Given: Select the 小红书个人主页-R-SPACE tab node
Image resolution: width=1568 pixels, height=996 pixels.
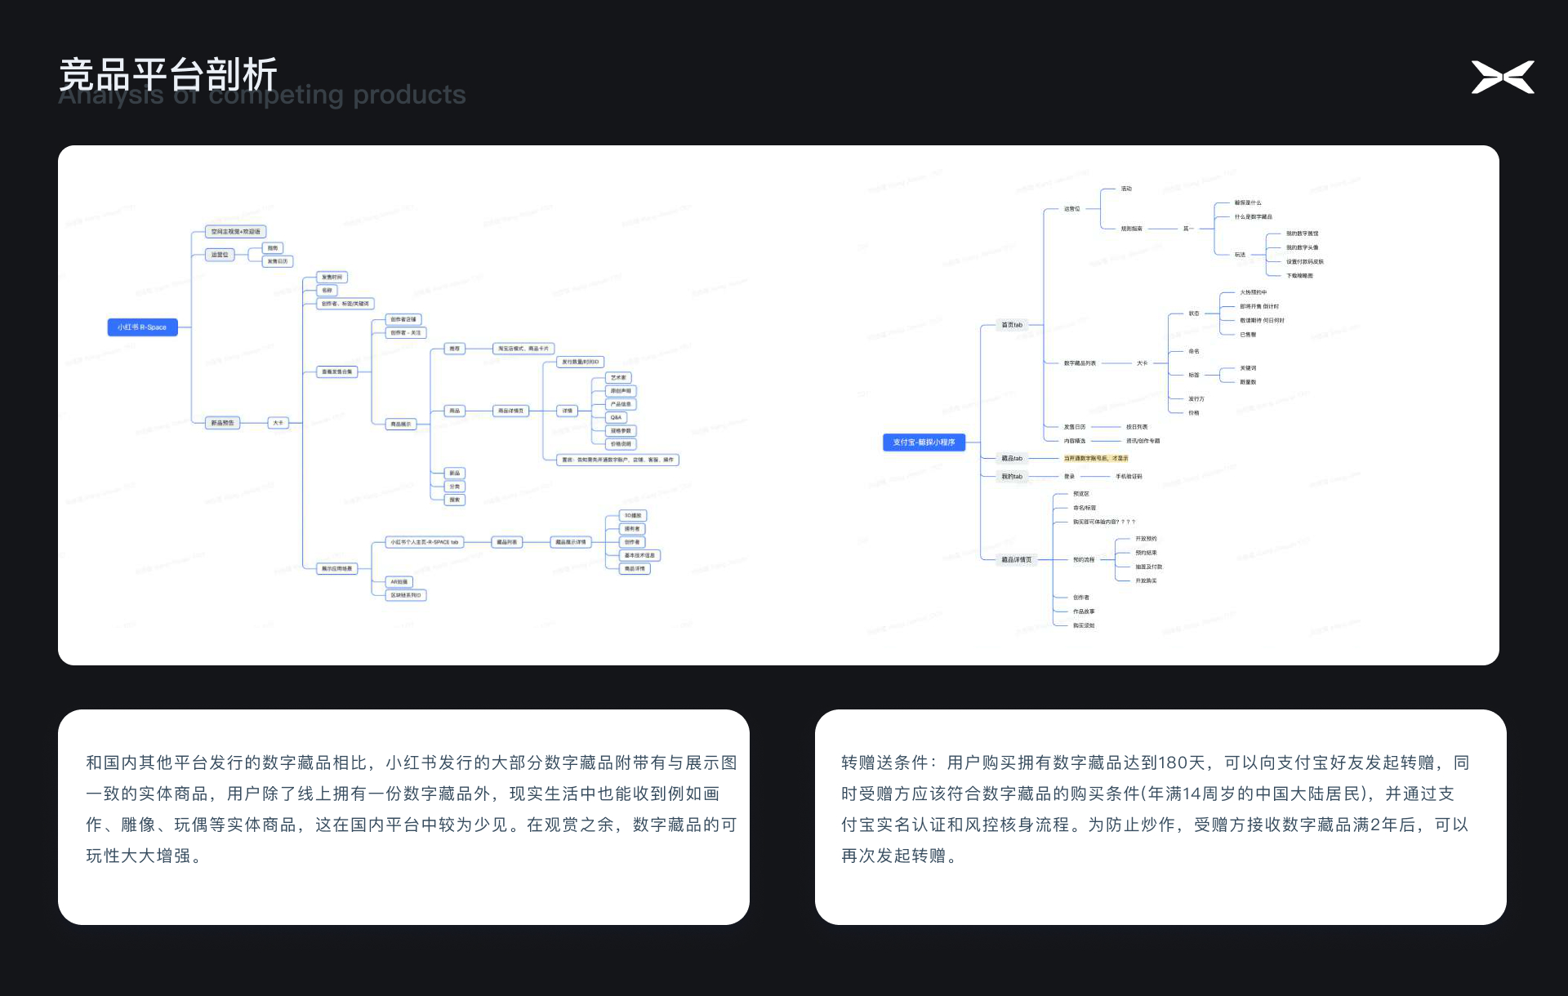Looking at the screenshot, I should (x=424, y=542).
